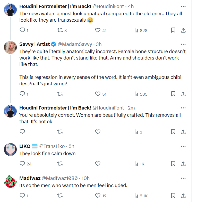
Task: Open more options on Madfwaz's tweet
Action: [x=183, y=178]
